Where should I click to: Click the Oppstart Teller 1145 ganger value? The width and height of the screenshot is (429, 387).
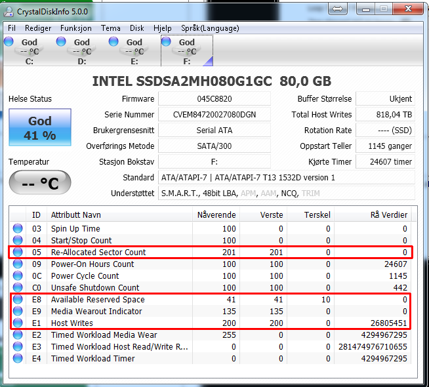pos(385,146)
